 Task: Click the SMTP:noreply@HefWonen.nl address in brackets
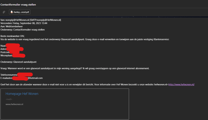(45, 20)
